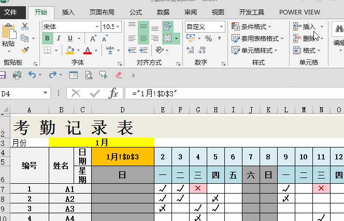Redo the last action
Screen dimensions: 344x221
tap(53, 75)
